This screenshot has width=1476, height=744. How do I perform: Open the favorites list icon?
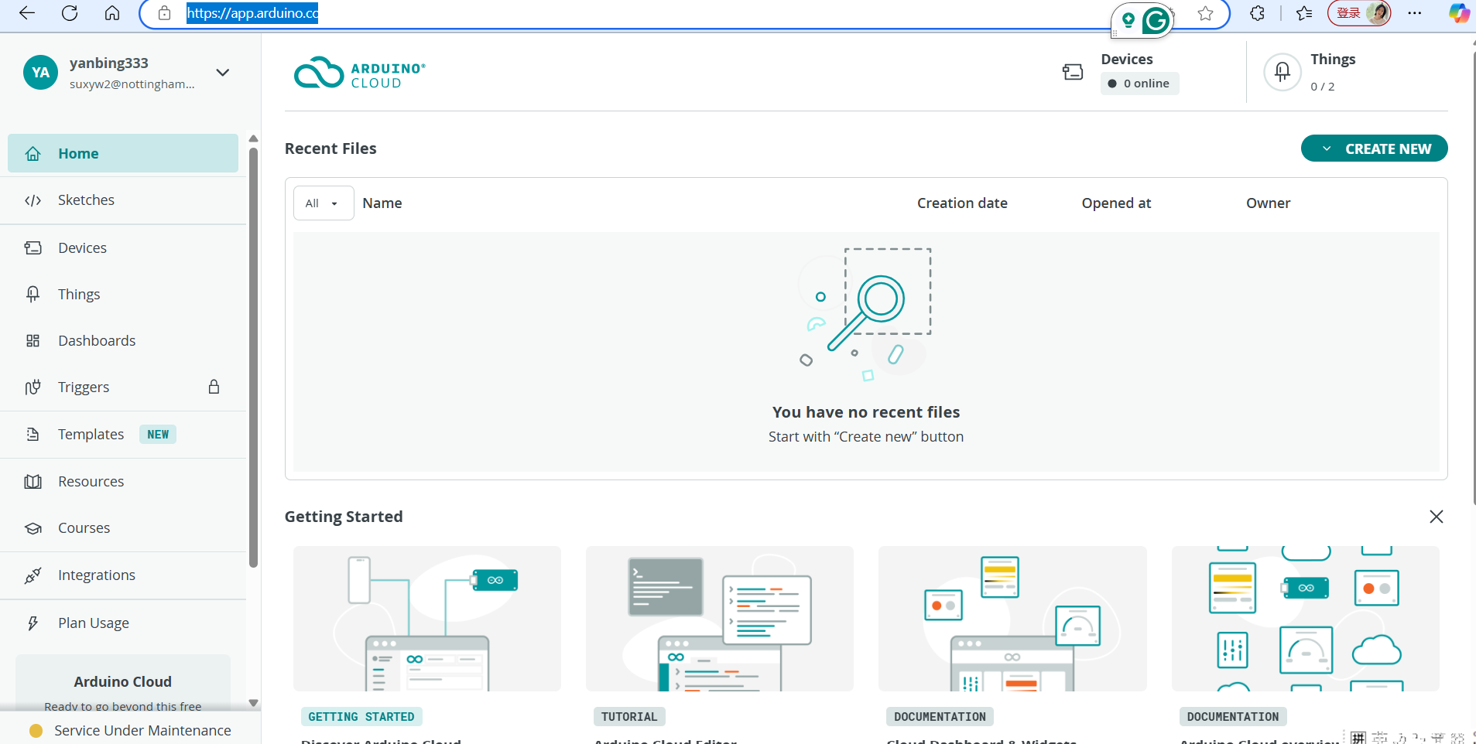pyautogui.click(x=1304, y=13)
